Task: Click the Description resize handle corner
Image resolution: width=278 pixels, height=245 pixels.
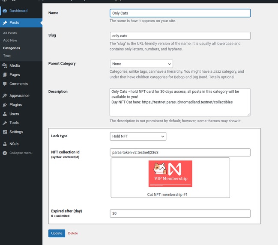Action: (249, 115)
